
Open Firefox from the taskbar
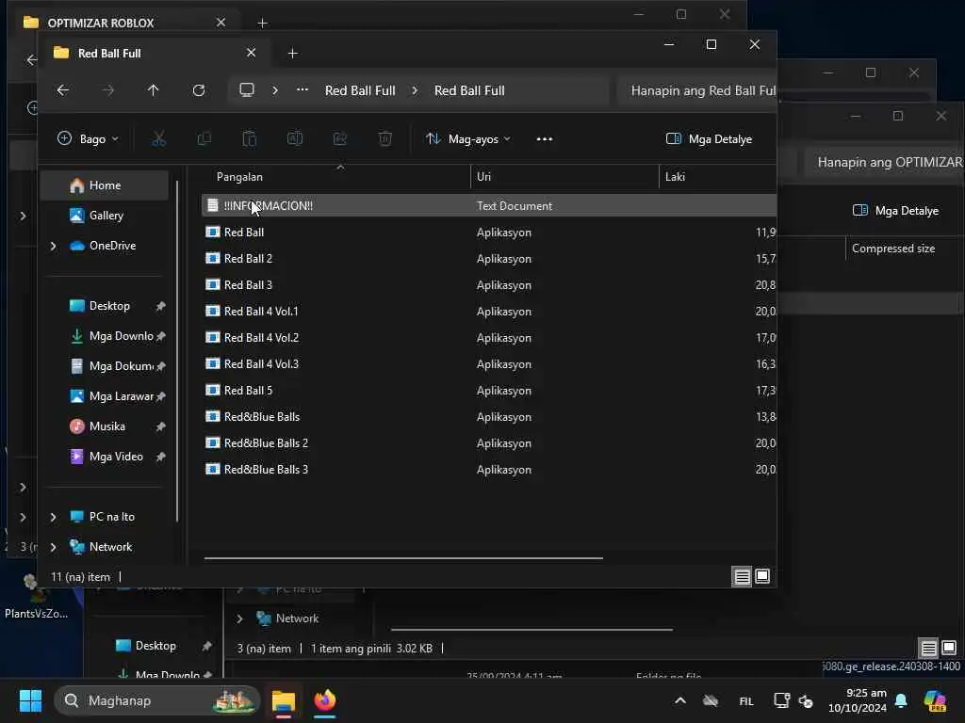[325, 700]
